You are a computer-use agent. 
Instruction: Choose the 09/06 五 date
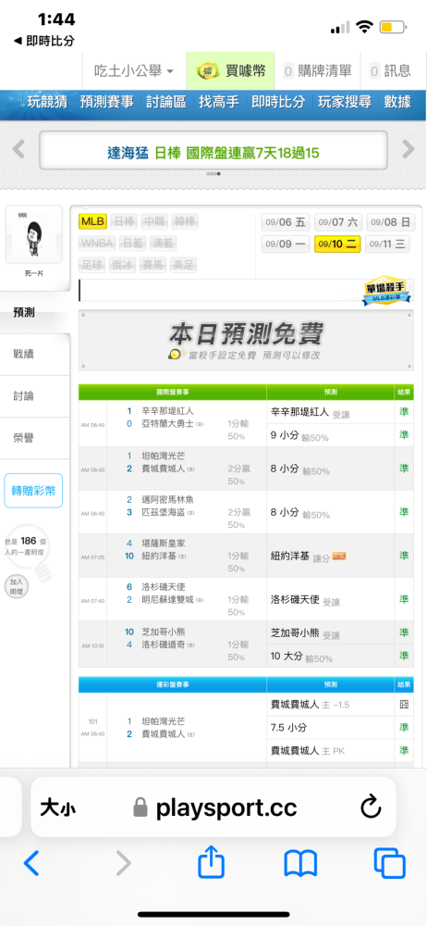click(286, 222)
